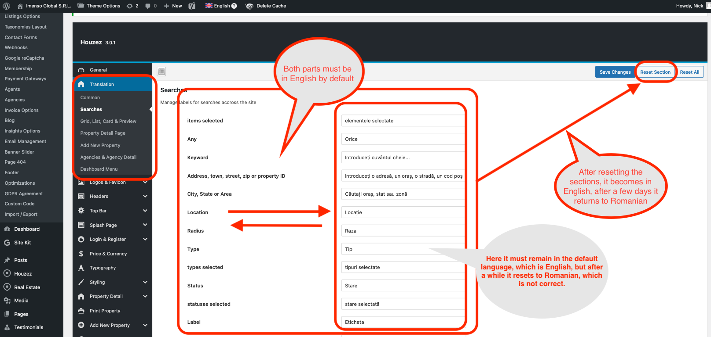The width and height of the screenshot is (711, 337).
Task: Expand the Splash Page chevron
Action: coord(145,225)
